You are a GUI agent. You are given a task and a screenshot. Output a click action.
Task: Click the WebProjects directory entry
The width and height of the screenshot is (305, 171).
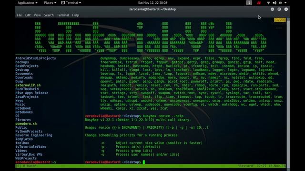point(26,158)
